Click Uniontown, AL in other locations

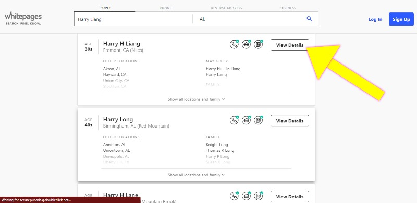pos(116,150)
